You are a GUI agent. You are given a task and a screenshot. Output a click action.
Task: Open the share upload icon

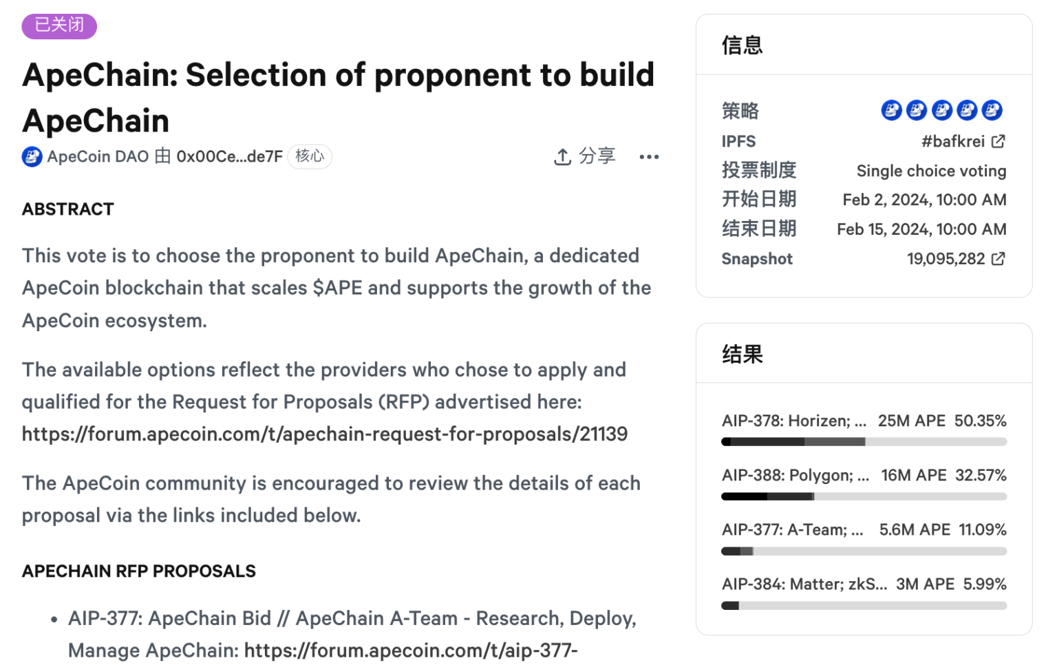[x=563, y=157]
